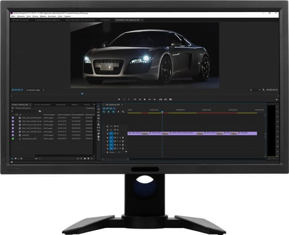Toggle Snap in the timeline header
The width and height of the screenshot is (289, 235).
(109, 112)
